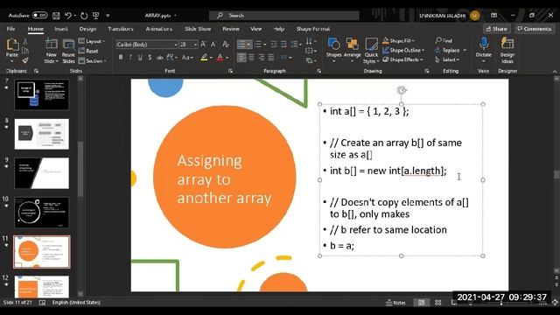
Task: Expand the Select dropdown in Editing
Action: 447,59
